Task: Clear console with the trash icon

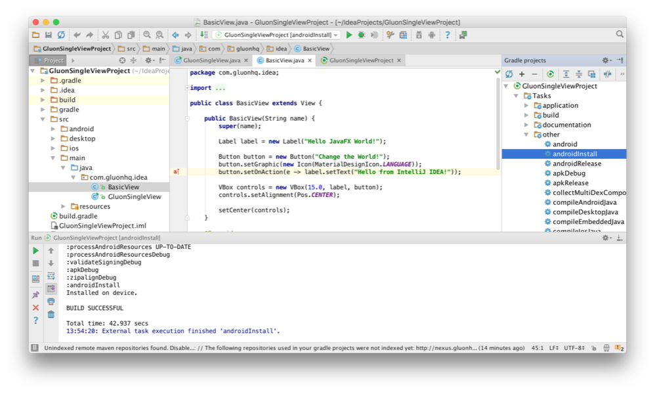Action: [51, 314]
